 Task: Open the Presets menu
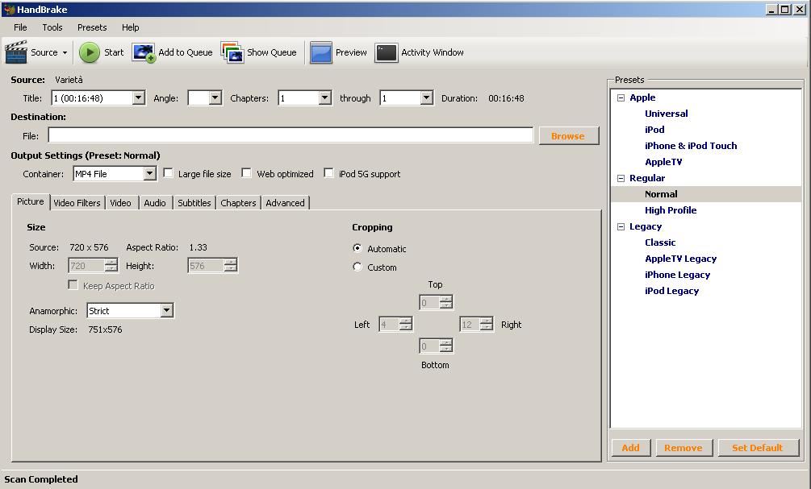(x=92, y=27)
